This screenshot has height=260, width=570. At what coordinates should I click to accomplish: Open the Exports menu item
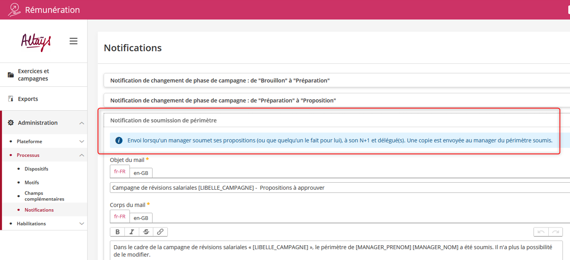coord(28,99)
